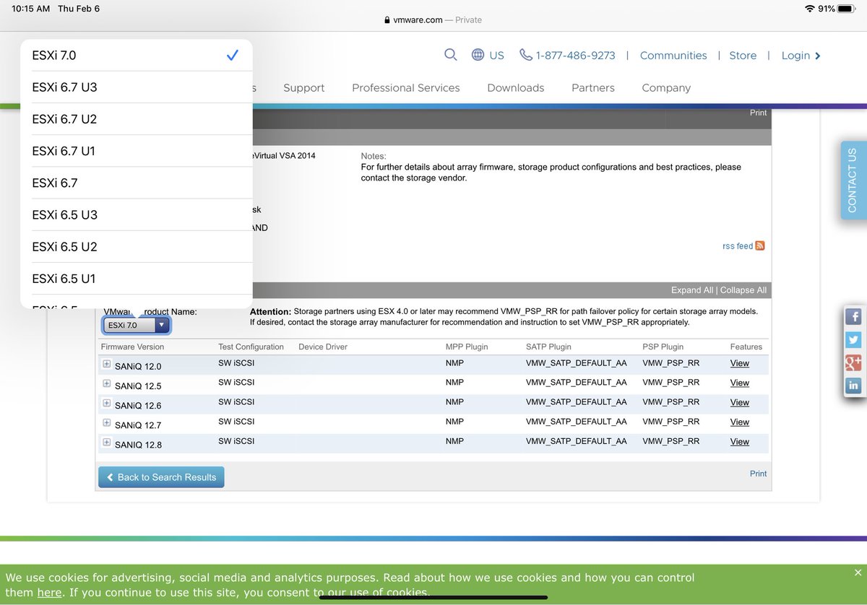Click the Features column header
The width and height of the screenshot is (867, 605).
point(746,347)
